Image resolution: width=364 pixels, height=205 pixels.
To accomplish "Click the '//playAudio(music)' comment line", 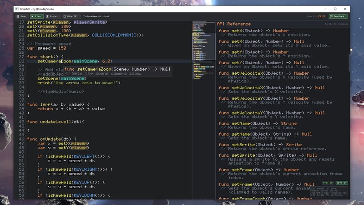I will tap(61, 92).
